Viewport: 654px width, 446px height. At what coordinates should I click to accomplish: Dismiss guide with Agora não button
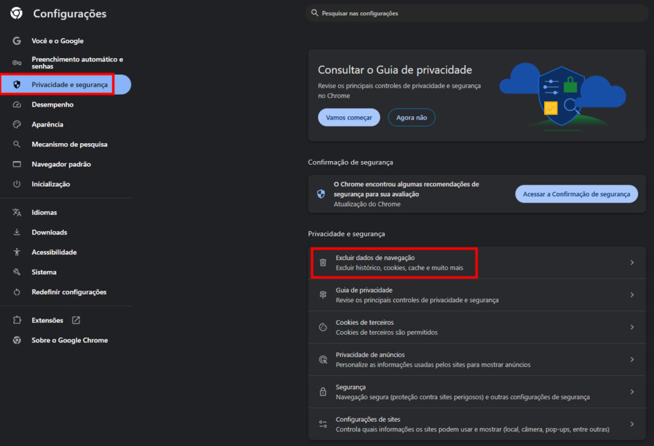(x=411, y=118)
